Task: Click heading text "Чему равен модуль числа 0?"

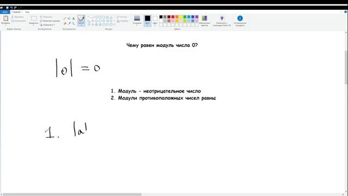Action: pos(162,45)
